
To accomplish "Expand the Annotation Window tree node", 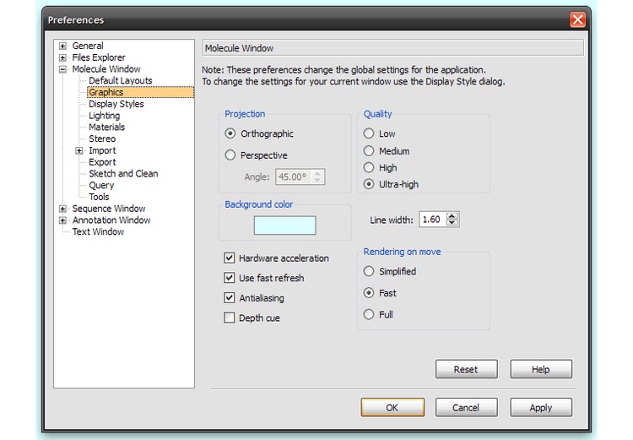I will (62, 220).
